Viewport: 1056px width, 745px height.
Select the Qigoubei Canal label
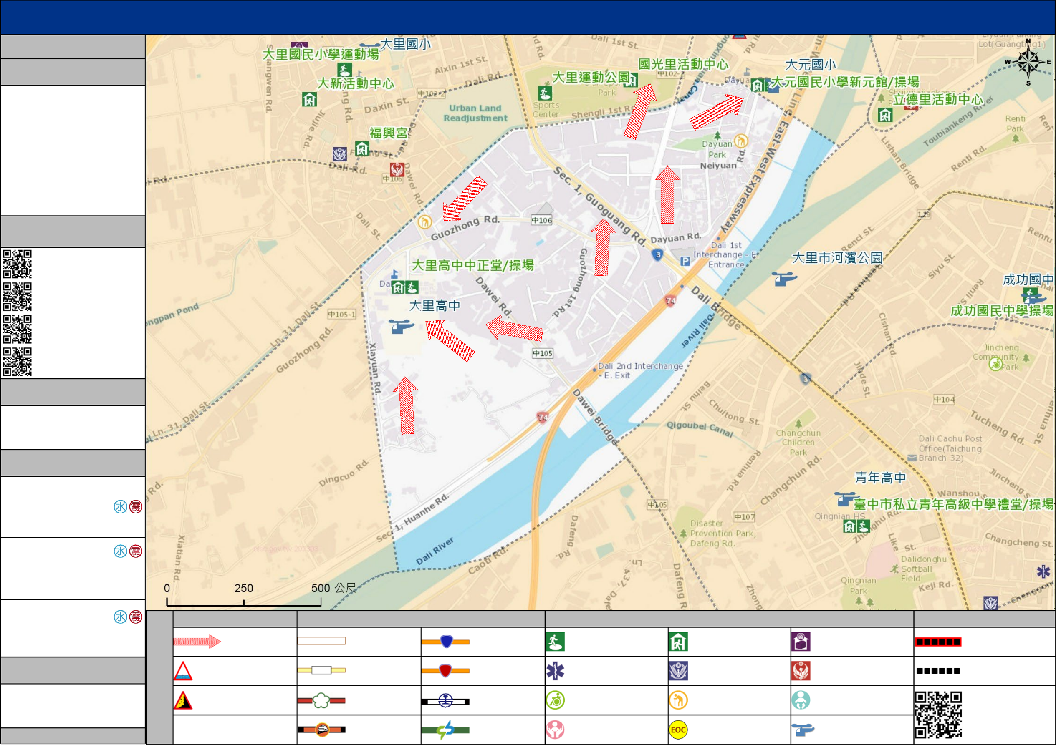point(700,429)
